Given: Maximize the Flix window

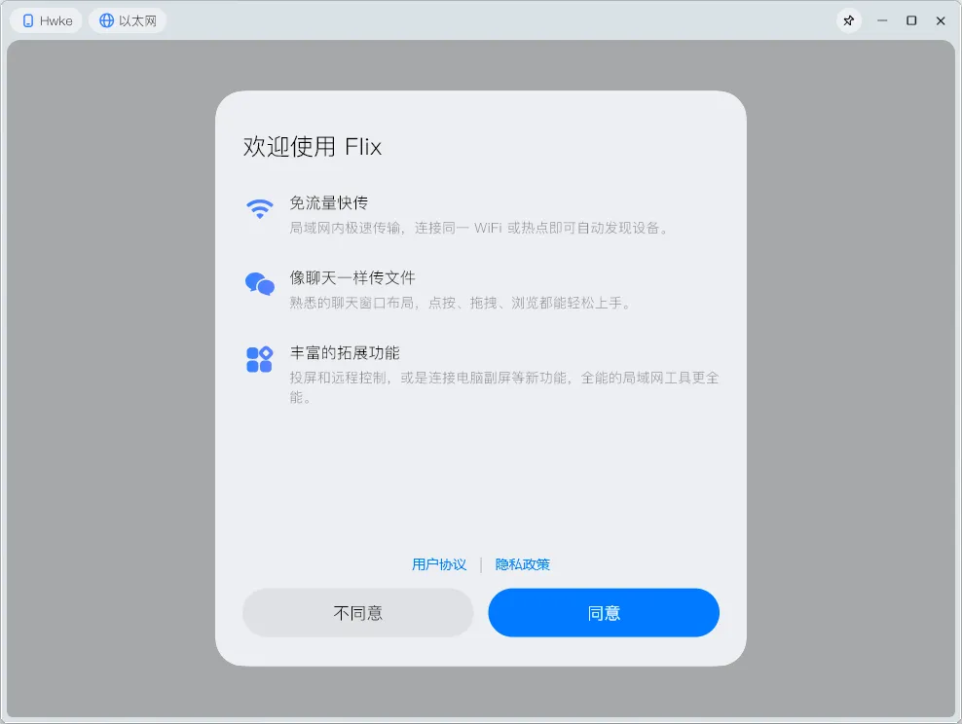Looking at the screenshot, I should pyautogui.click(x=911, y=20).
